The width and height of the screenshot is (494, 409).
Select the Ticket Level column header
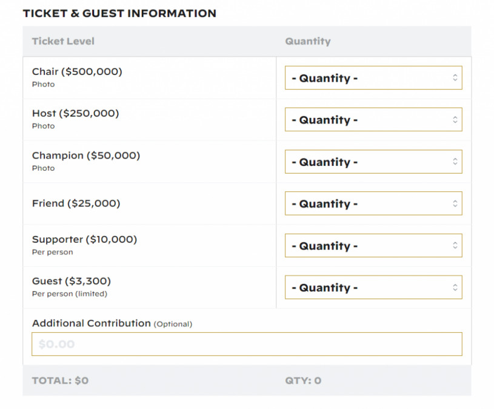(x=63, y=41)
